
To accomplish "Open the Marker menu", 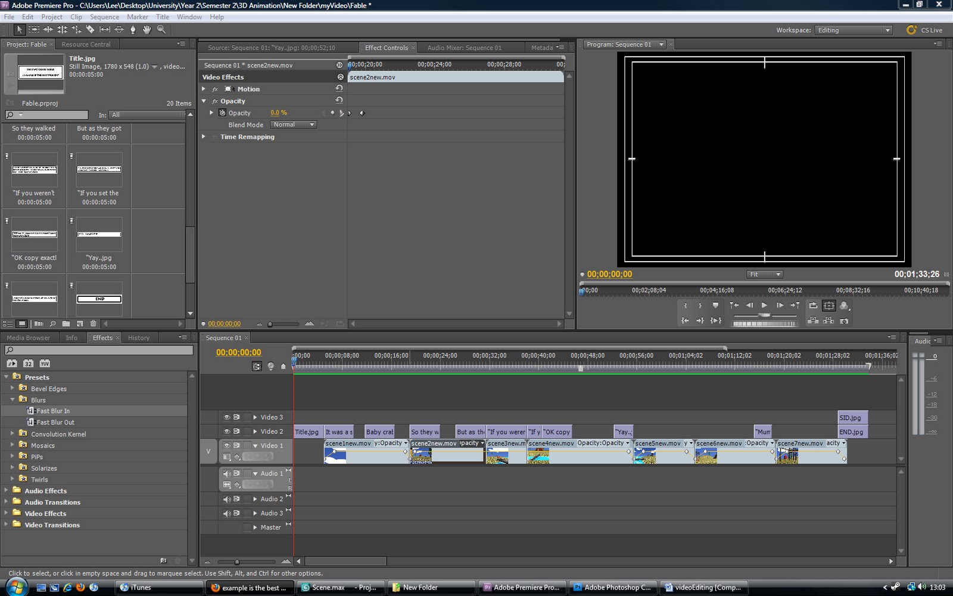I will [x=137, y=17].
